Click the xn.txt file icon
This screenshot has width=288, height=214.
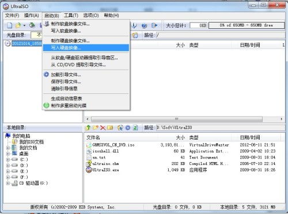[89, 157]
